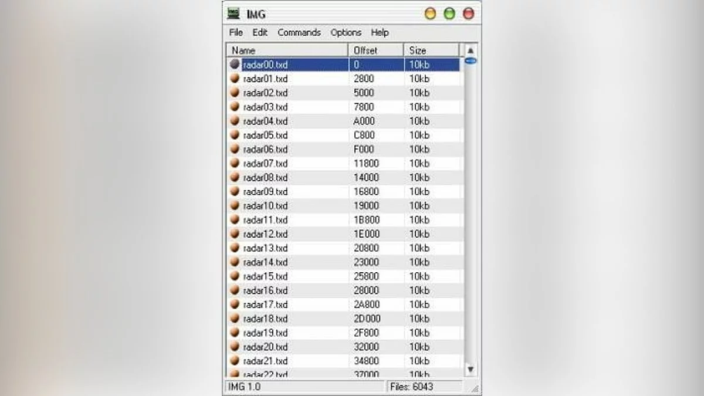Open the Help menu
The image size is (704, 396).
(380, 32)
